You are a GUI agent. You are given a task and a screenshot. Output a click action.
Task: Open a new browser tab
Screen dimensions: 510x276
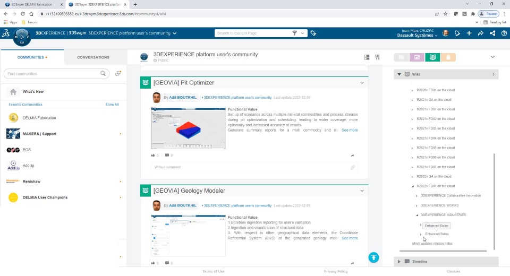point(135,5)
